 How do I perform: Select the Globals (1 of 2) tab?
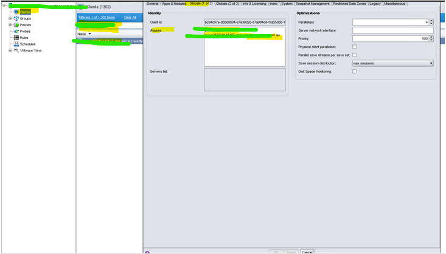point(201,4)
